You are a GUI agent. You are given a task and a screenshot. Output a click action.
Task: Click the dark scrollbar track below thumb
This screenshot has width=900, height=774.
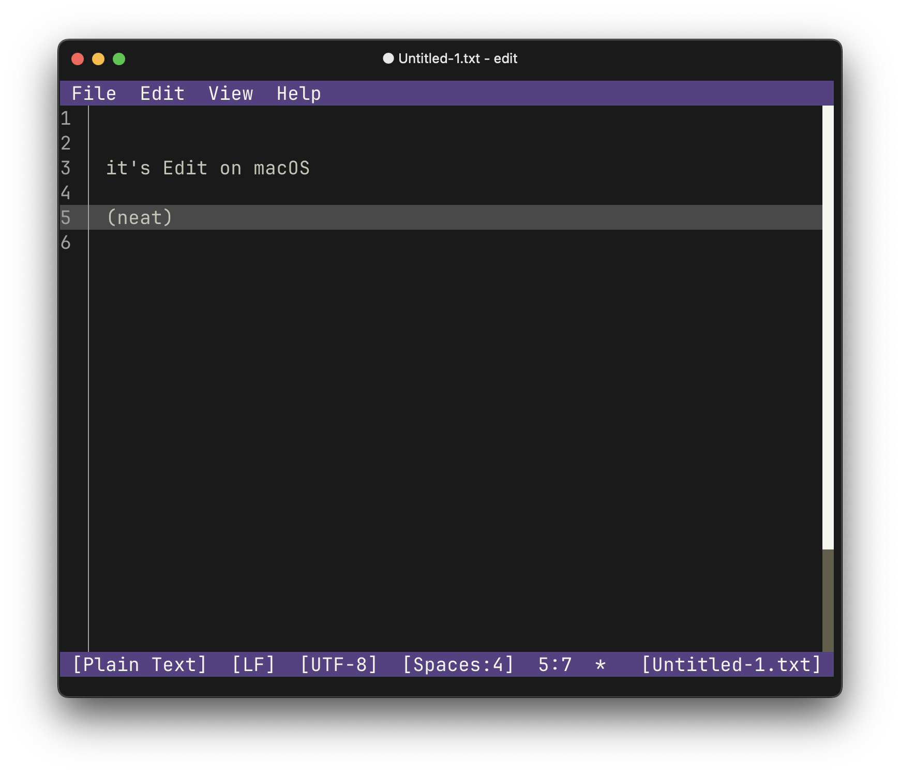click(828, 600)
